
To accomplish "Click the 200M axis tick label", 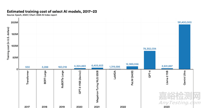I will tap(14, 22).
